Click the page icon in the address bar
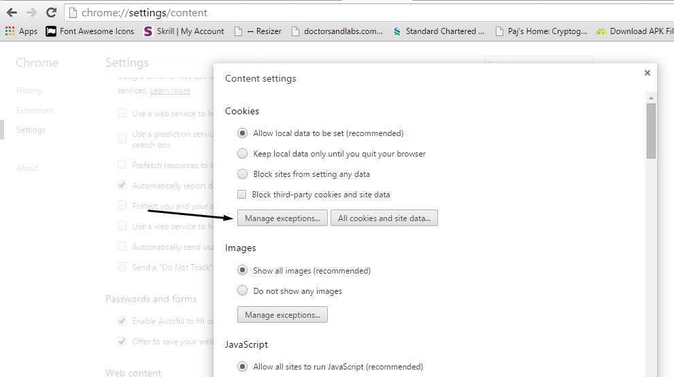674x377 pixels. 73,13
